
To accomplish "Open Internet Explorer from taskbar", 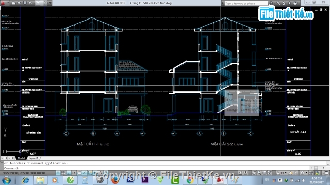I will point(25,180).
